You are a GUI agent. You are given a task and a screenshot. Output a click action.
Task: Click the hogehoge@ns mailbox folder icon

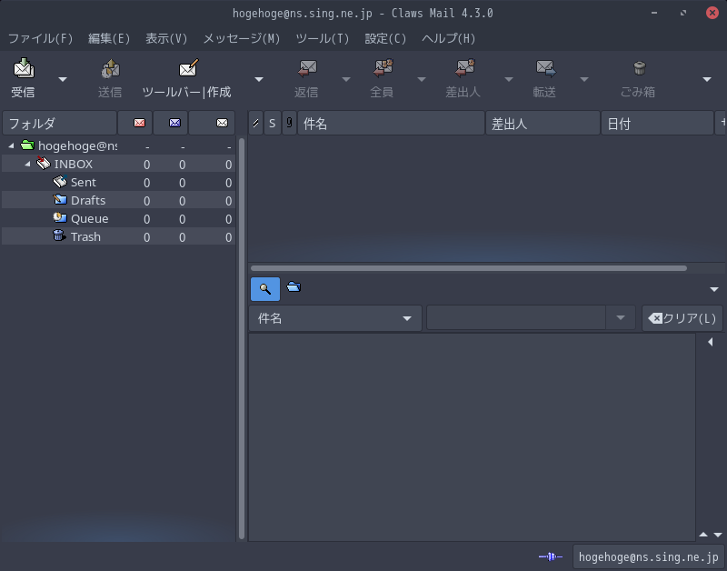pyautogui.click(x=27, y=145)
